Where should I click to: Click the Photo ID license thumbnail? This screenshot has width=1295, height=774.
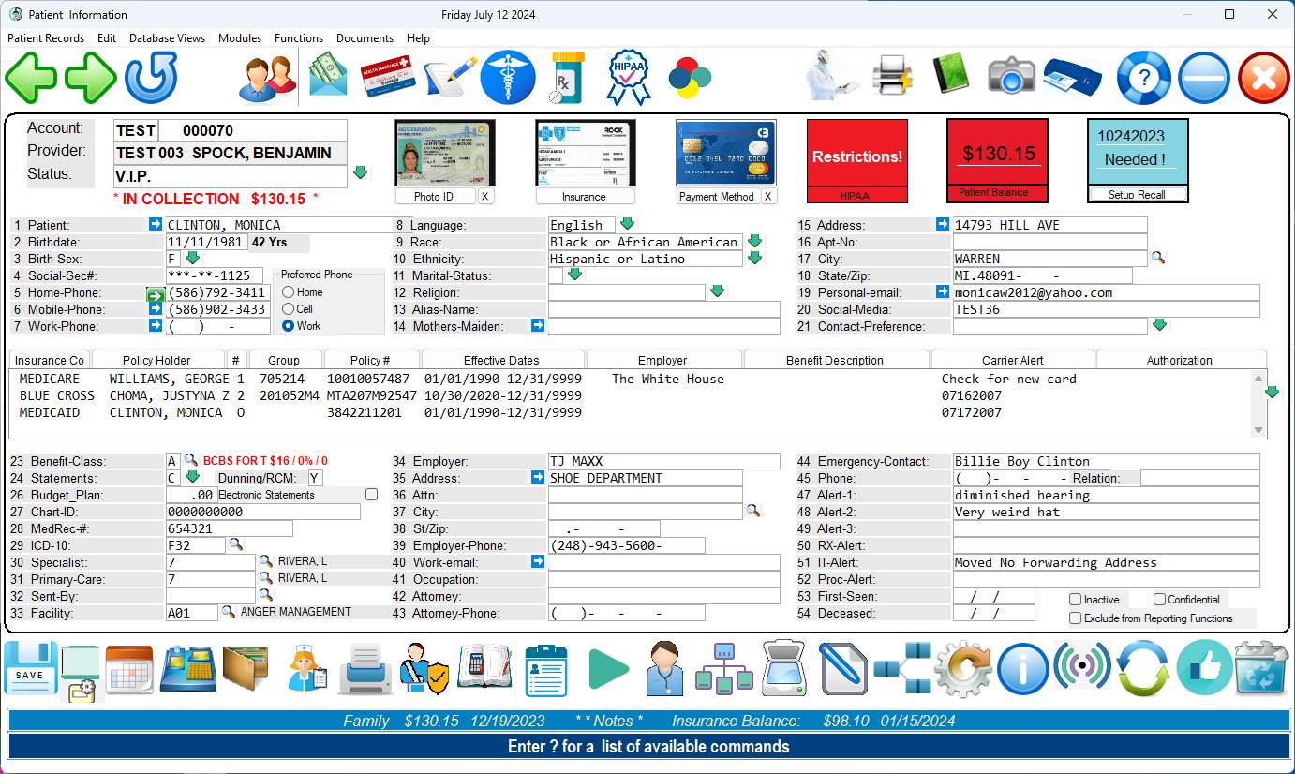(432, 153)
